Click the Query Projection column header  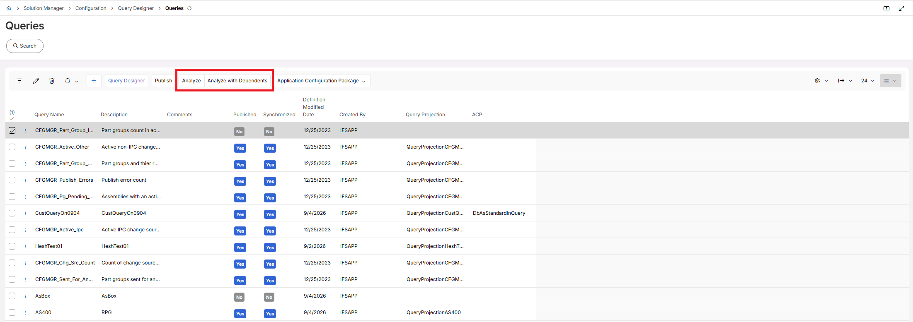click(x=425, y=115)
